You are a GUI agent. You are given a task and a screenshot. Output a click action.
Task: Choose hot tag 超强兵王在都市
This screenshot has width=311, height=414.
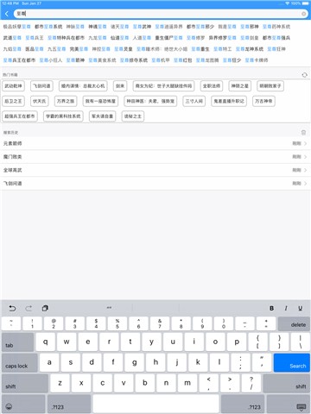pyautogui.click(x=20, y=116)
